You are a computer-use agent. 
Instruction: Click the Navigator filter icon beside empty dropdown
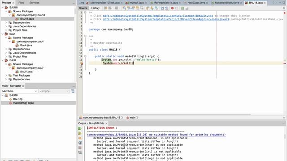(73, 91)
